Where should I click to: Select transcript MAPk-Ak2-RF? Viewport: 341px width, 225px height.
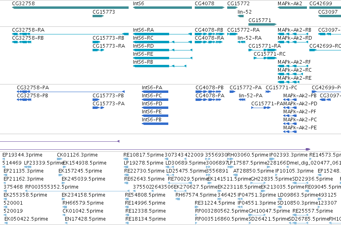[x=293, y=66]
